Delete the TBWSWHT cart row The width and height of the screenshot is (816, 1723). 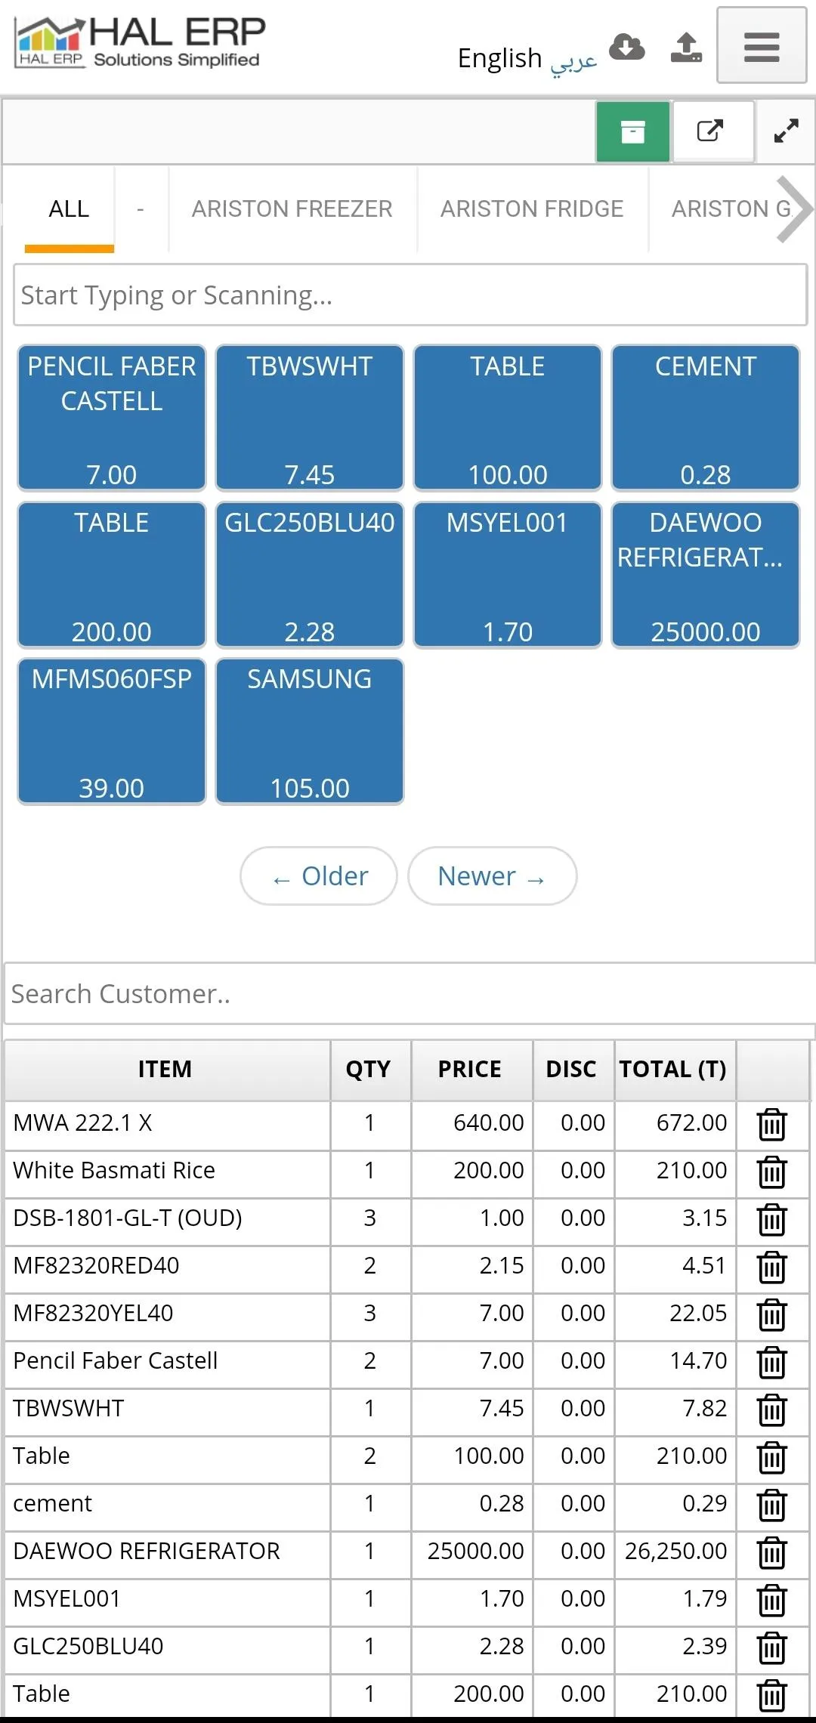click(x=771, y=1410)
